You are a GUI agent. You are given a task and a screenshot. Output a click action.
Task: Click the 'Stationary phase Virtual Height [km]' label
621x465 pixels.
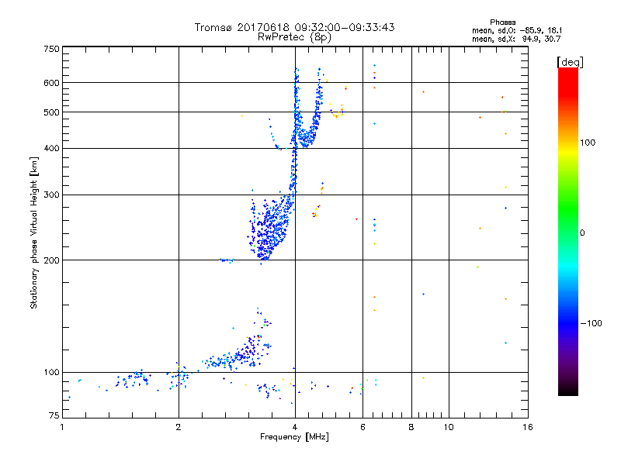point(34,232)
